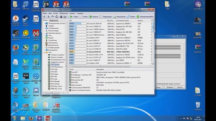Select the FPU SinJulia test
This screenshot has width=216, height=121.
55,84
